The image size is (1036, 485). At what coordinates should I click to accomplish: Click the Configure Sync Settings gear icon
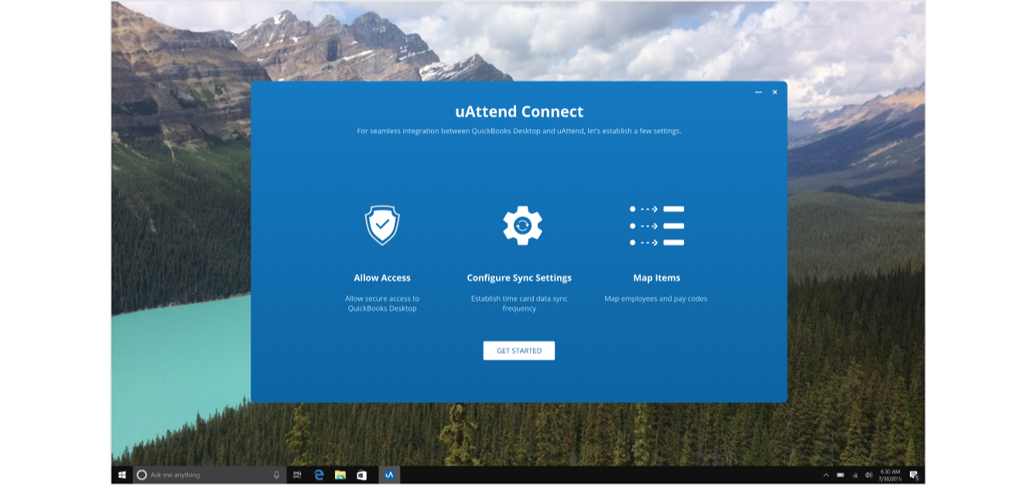coord(522,225)
